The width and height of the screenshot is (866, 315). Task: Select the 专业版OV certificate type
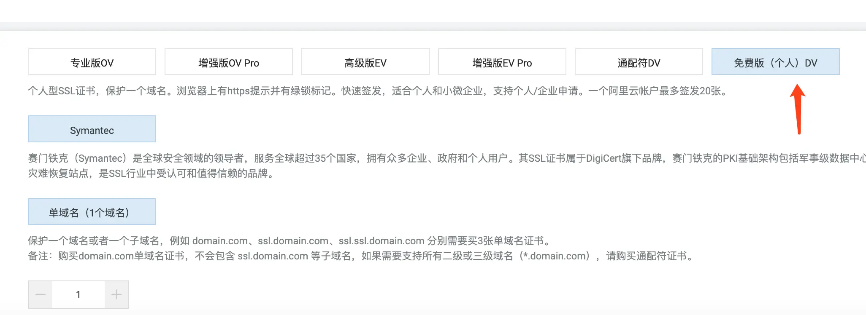coord(92,62)
